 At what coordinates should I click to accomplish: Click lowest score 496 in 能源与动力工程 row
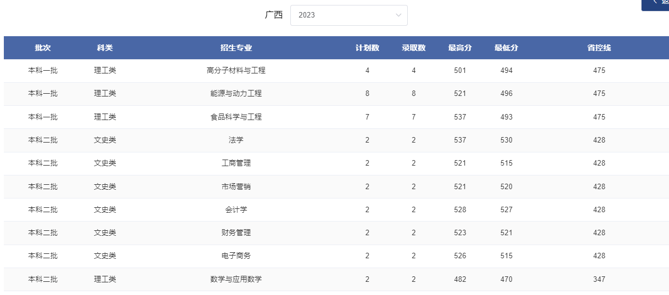point(507,94)
